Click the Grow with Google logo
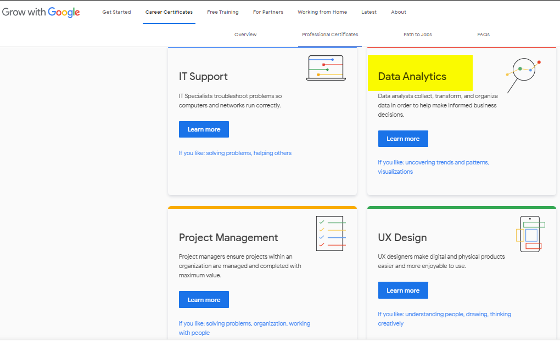 click(41, 12)
